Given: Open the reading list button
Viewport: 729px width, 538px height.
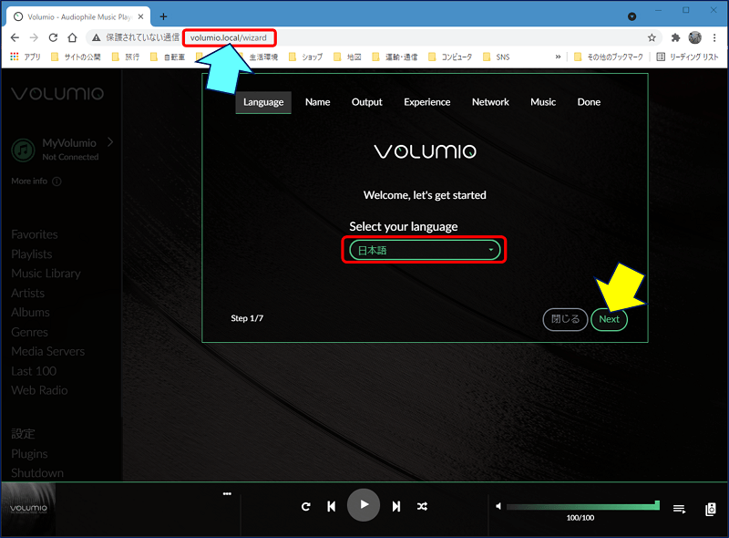Looking at the screenshot, I should [687, 57].
